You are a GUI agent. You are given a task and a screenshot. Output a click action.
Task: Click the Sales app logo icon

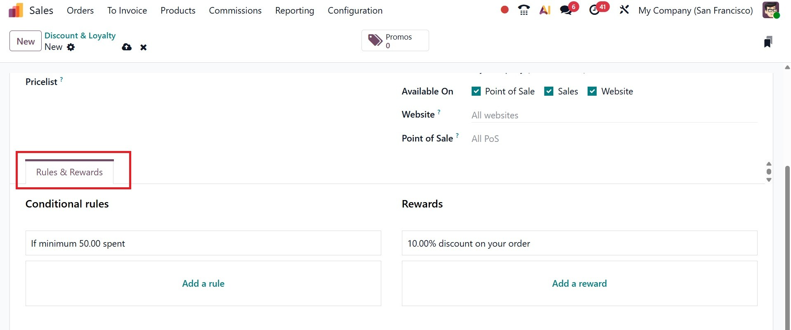coord(16,10)
